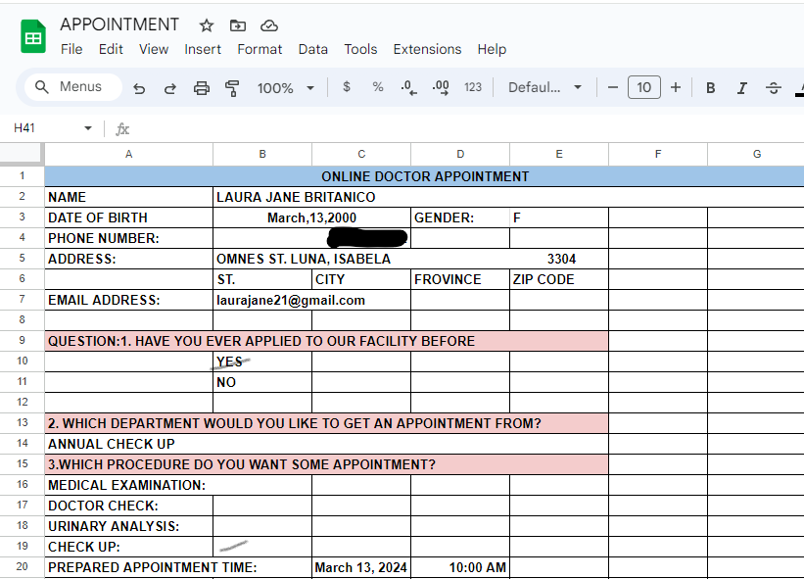Click the March,13,2000 birth date cell
The height and width of the screenshot is (579, 804).
click(x=311, y=217)
